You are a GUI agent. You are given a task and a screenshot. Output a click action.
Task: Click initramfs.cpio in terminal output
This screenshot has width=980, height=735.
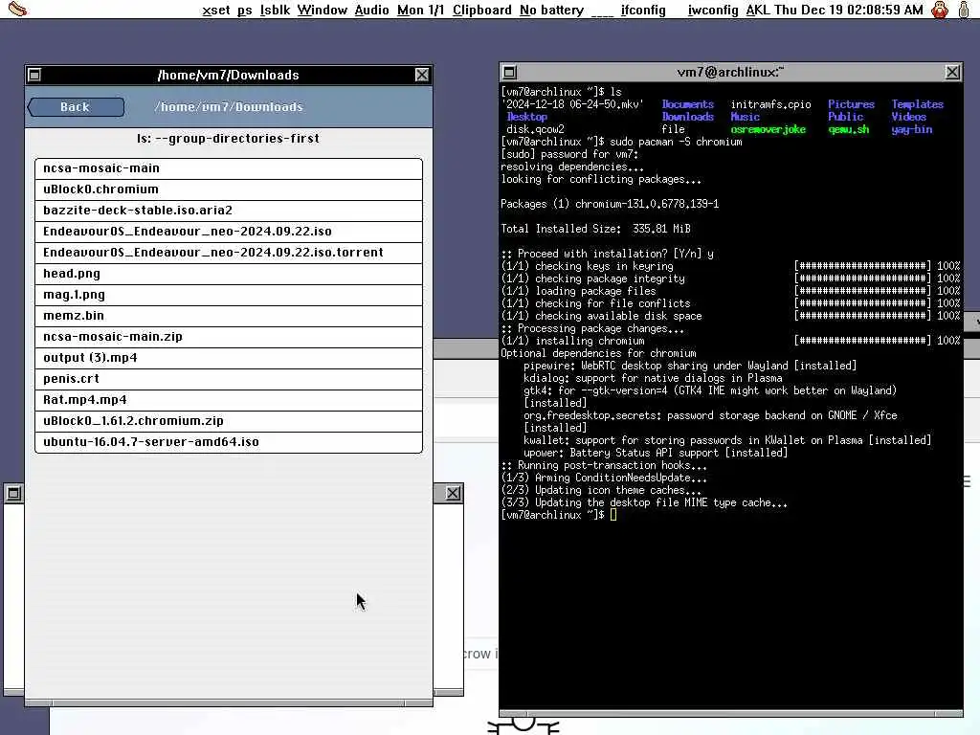(x=770, y=104)
